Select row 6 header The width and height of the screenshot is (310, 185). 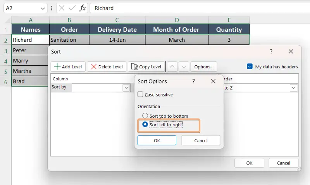(x=5, y=81)
